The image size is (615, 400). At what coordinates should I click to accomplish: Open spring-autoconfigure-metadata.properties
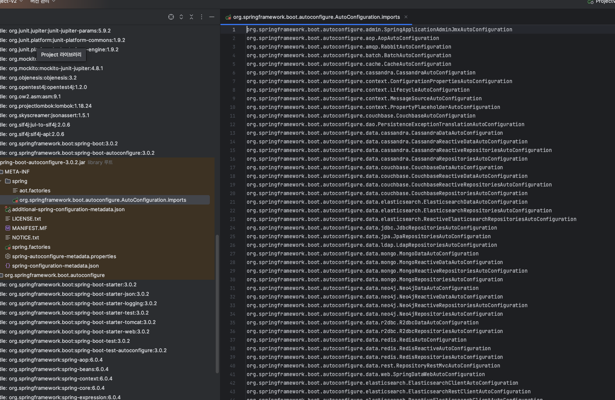pyautogui.click(x=64, y=256)
